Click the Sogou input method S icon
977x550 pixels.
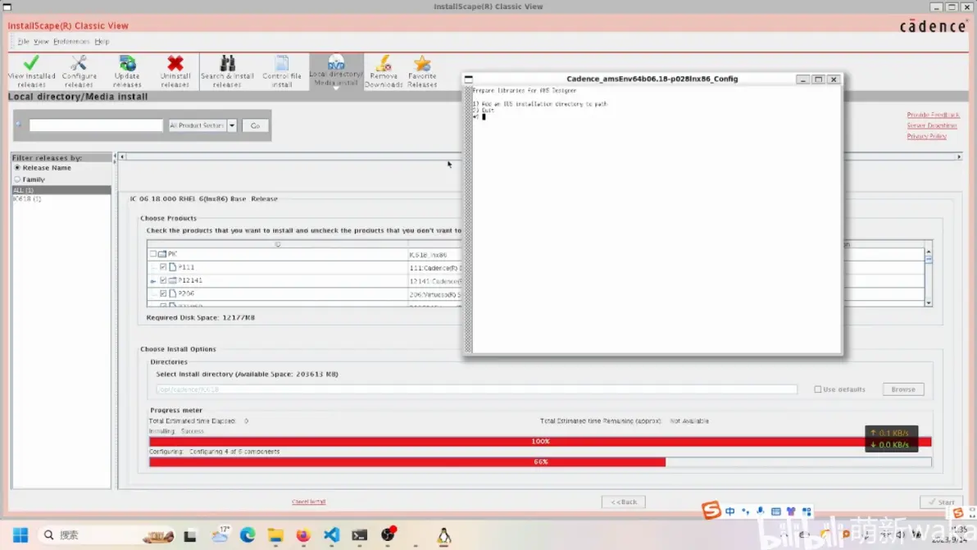pos(711,510)
